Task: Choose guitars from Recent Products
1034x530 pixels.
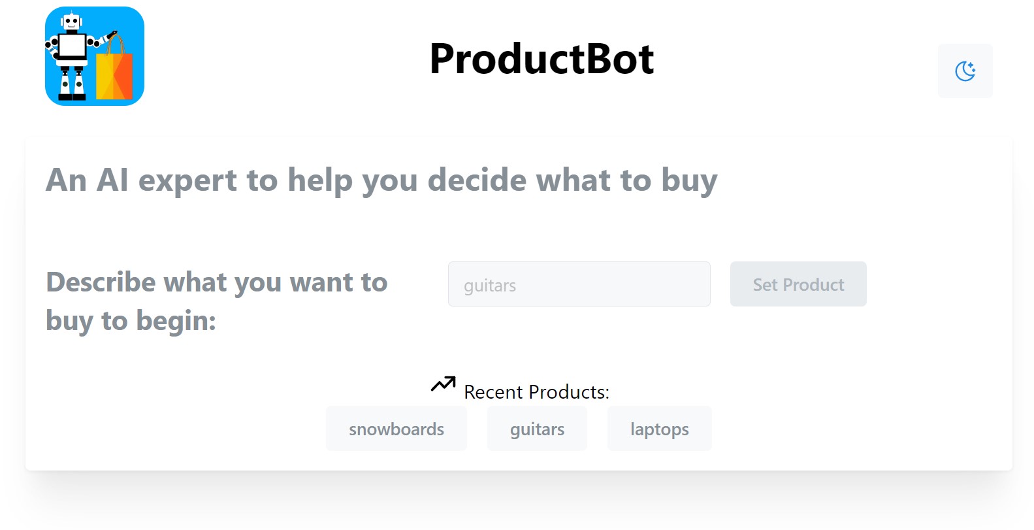Action: point(537,429)
